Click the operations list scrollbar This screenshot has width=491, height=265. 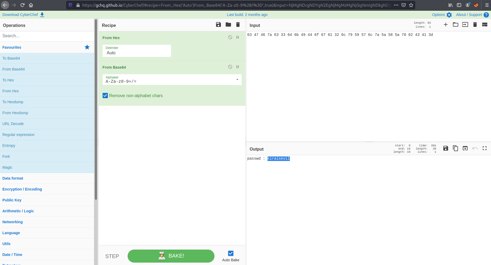(x=96, y=109)
